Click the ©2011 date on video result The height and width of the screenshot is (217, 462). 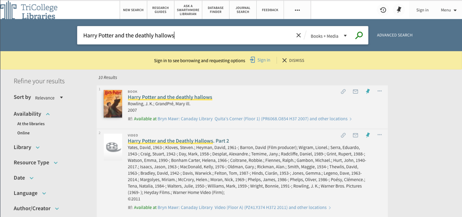(x=134, y=199)
